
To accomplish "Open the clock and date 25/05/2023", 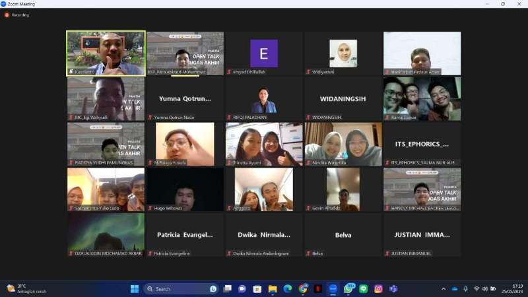I will pos(511,289).
